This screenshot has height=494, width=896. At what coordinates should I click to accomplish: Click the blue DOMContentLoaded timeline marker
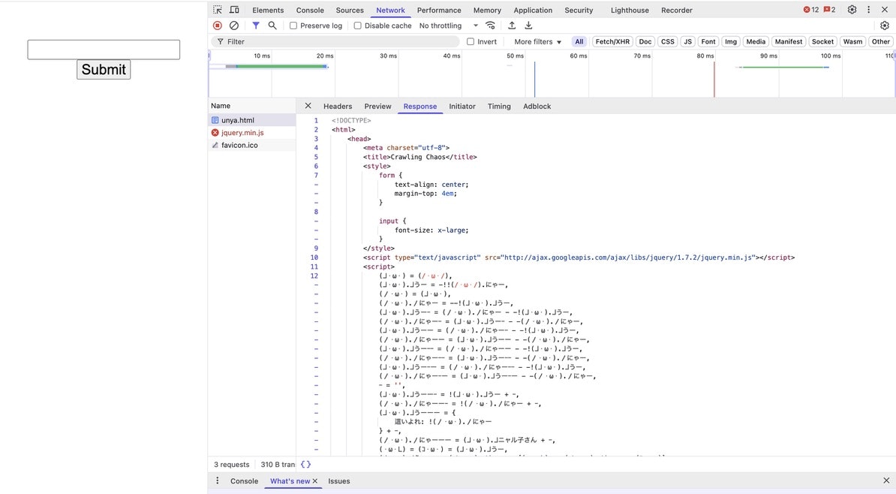(535, 79)
